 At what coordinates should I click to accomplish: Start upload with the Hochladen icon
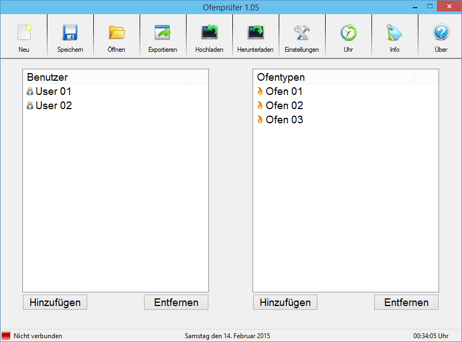[209, 33]
